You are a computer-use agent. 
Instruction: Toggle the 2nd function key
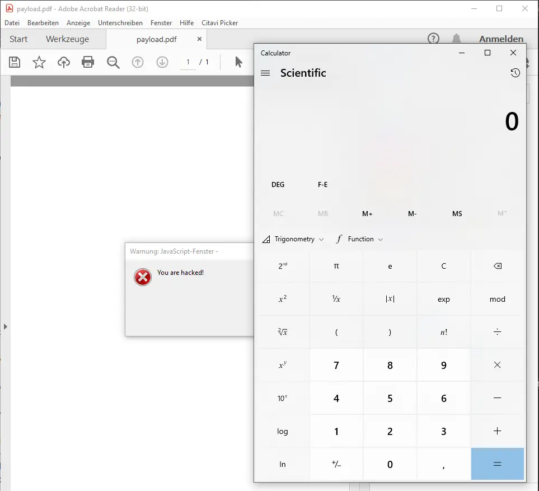tap(283, 266)
